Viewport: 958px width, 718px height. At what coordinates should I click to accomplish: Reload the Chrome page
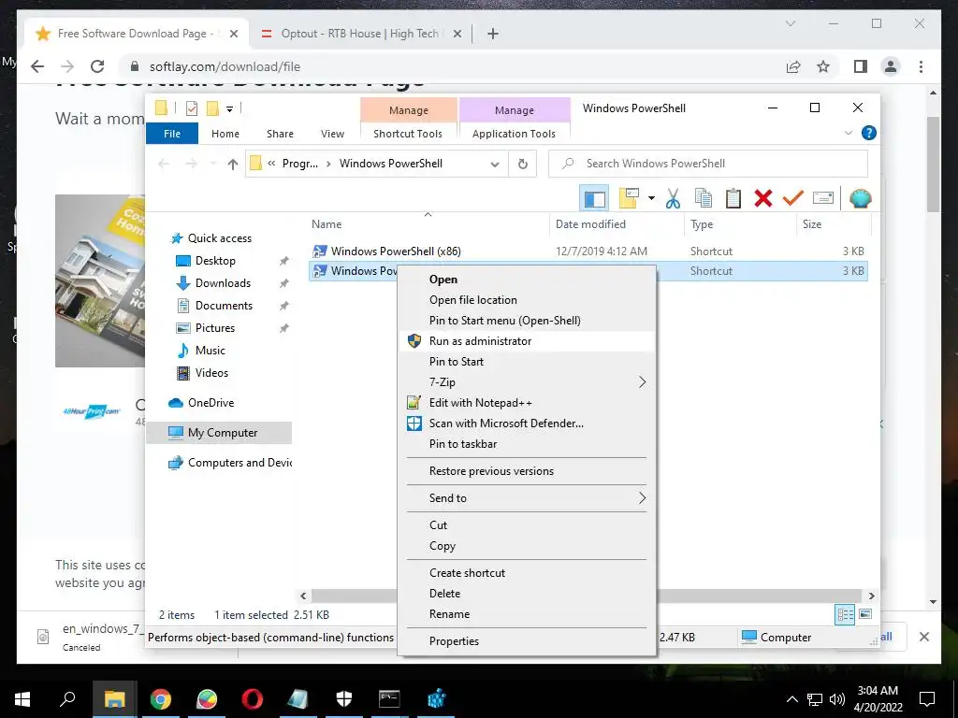(96, 66)
